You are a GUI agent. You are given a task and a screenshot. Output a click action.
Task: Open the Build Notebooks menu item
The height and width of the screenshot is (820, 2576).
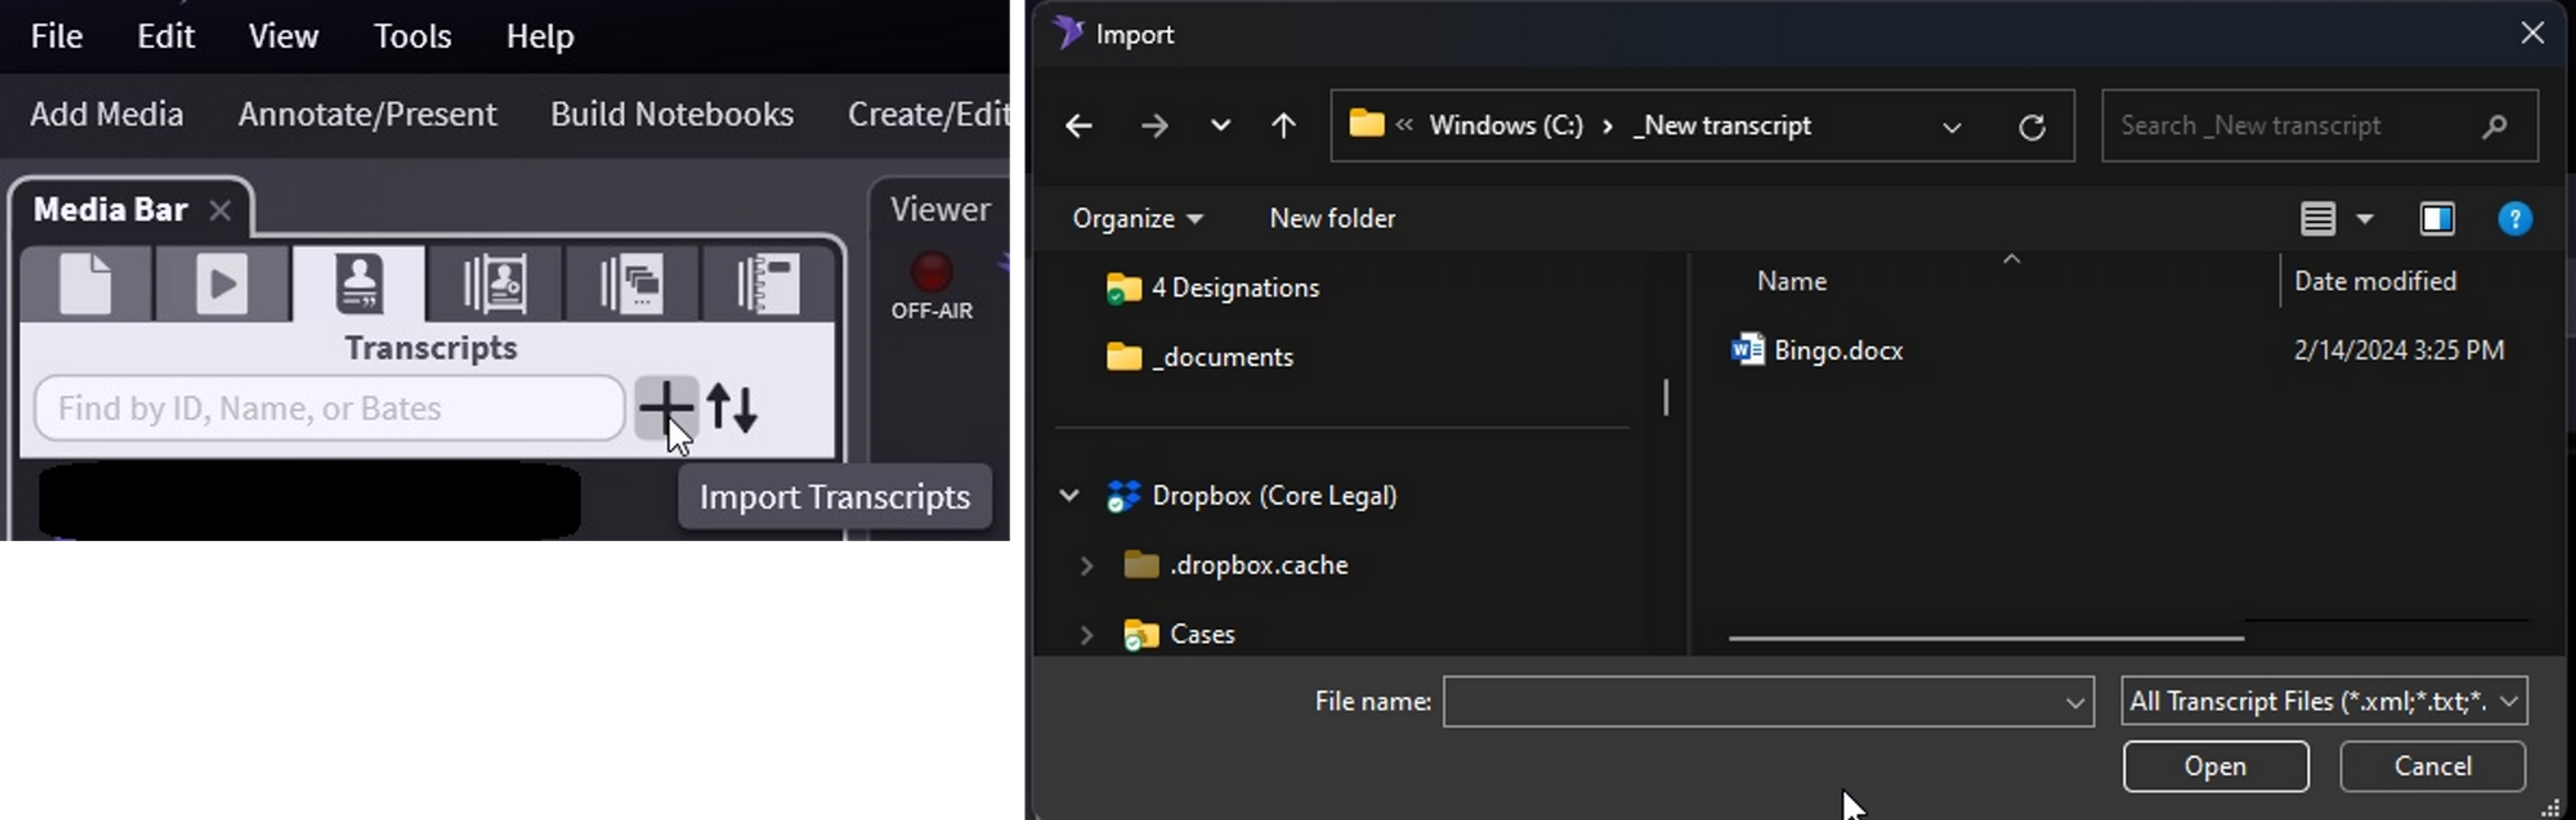point(671,115)
